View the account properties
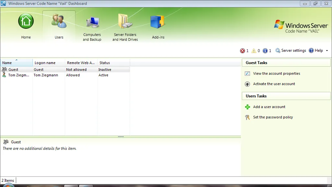 [x=277, y=73]
